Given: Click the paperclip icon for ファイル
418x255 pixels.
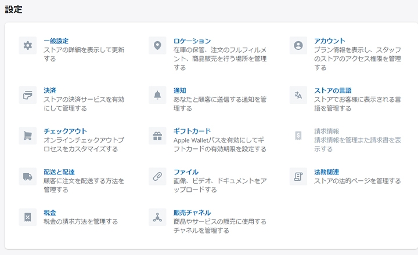Looking at the screenshot, I should point(157,176).
